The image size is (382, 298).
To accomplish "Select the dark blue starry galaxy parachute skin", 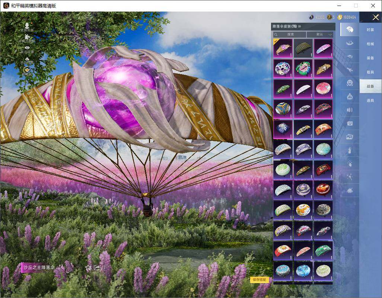I will tap(283, 129).
